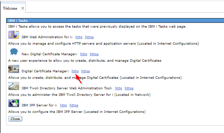Click the IBM IPP Server printer icon
224x133 pixels.
14,103
